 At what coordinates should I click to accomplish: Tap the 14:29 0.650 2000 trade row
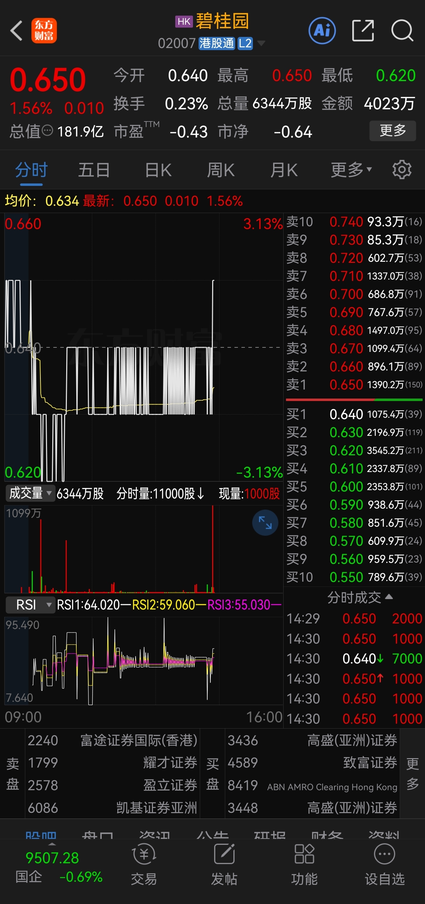[x=354, y=618]
